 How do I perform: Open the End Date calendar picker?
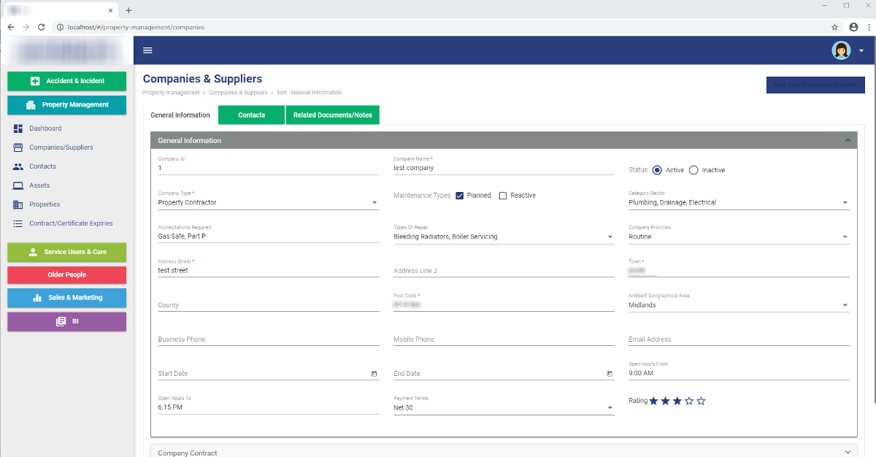(x=610, y=373)
